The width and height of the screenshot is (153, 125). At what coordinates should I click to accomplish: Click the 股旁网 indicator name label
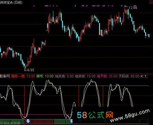click(5, 76)
